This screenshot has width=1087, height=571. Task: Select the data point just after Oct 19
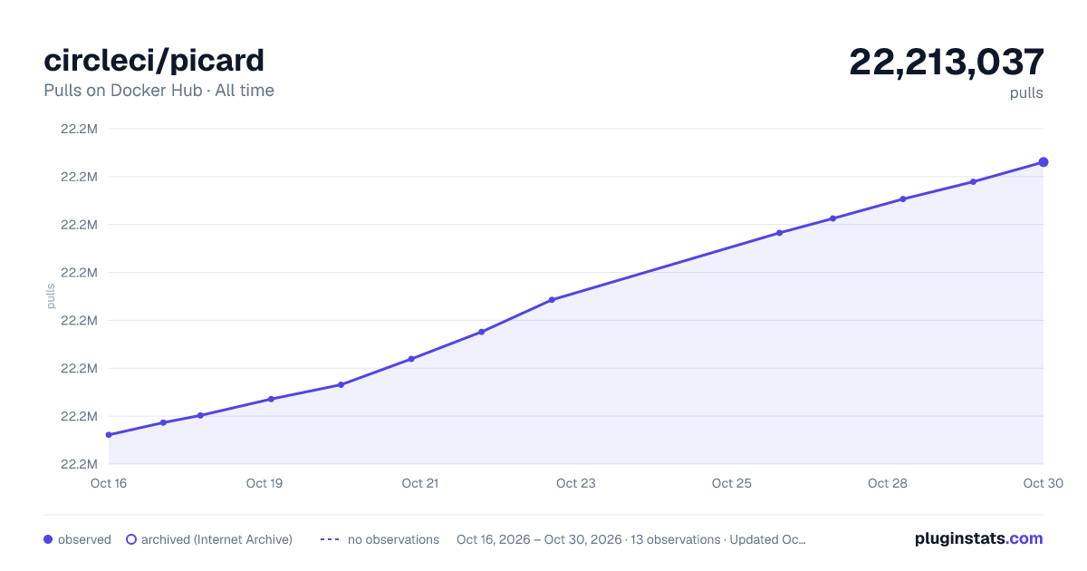(x=271, y=399)
